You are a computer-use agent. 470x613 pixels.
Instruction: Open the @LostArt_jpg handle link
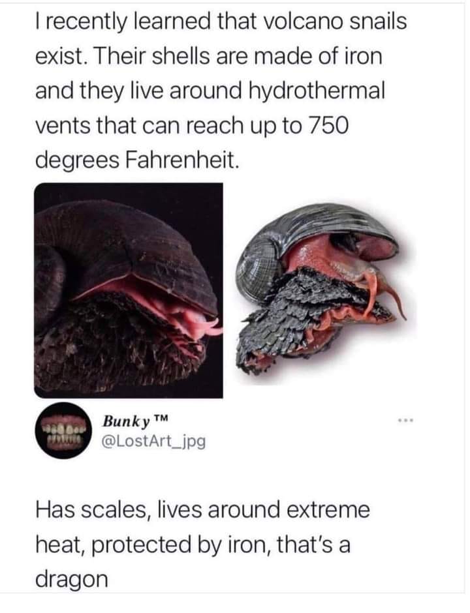coord(154,441)
